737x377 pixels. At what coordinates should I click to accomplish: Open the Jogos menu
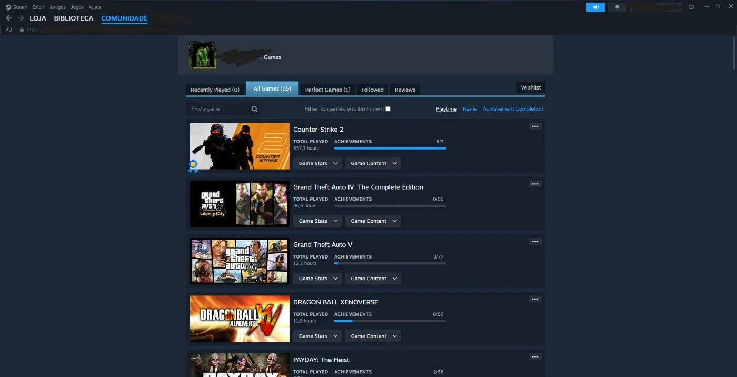pos(77,7)
